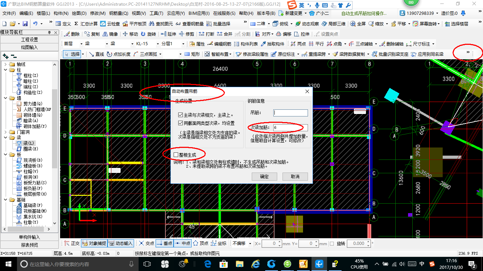The image size is (483, 271).
Task: Select the 旋转 rotate tool
Action: click(148, 34)
